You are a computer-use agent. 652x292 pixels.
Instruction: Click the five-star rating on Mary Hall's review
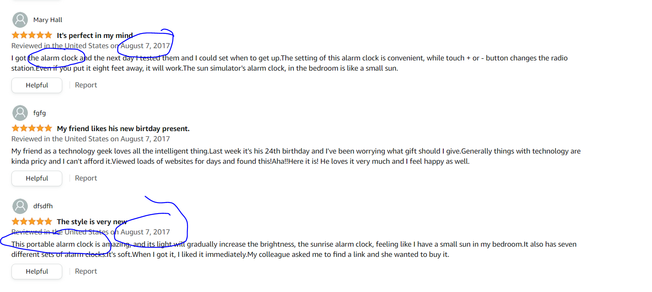tap(32, 35)
